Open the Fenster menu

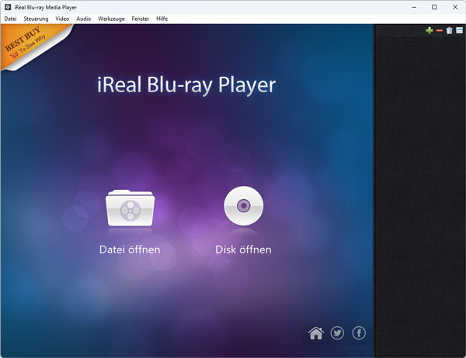141,19
